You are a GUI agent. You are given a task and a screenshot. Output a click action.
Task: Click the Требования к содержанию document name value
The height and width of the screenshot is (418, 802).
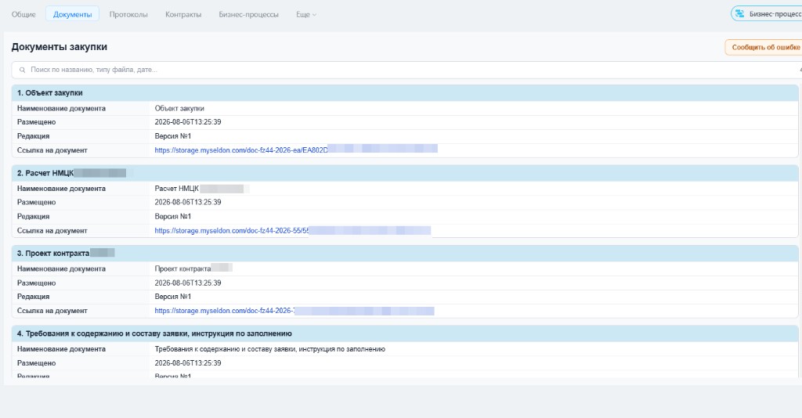[269, 349]
